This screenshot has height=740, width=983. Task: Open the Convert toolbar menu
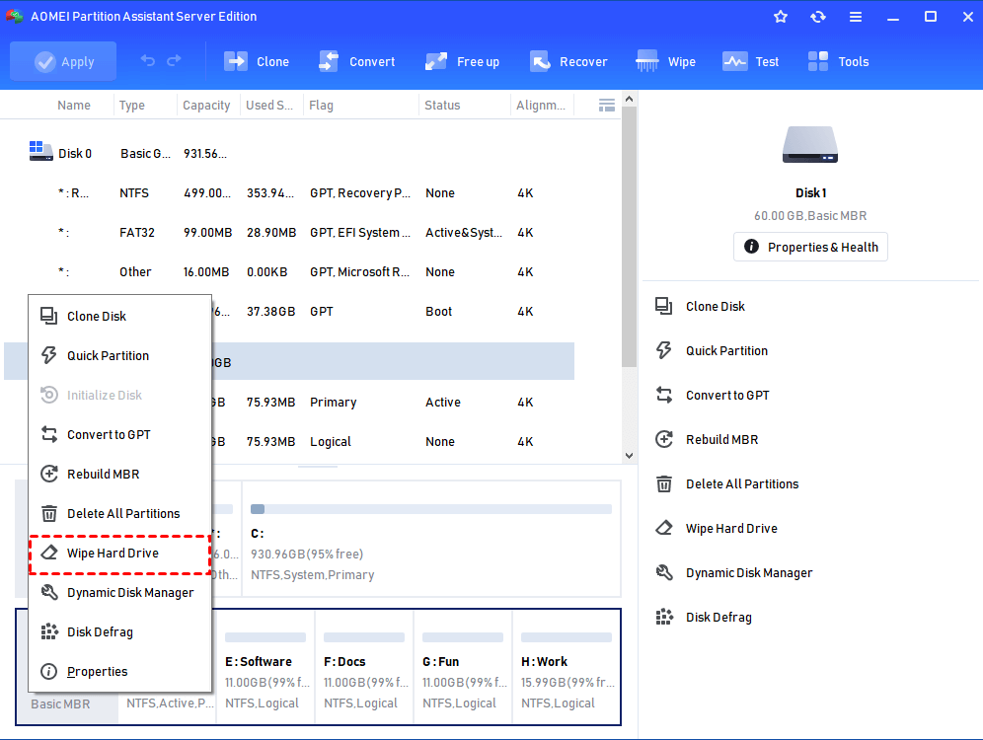[x=356, y=61]
